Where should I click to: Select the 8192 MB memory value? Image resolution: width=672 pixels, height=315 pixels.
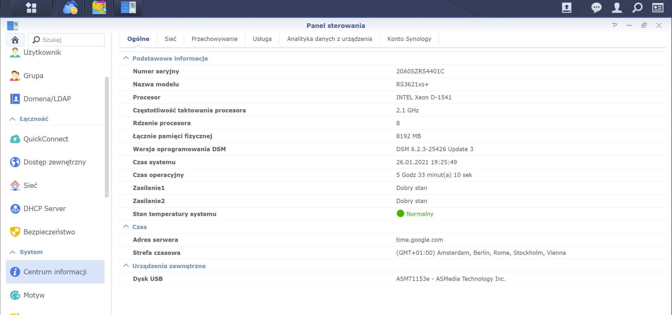408,136
